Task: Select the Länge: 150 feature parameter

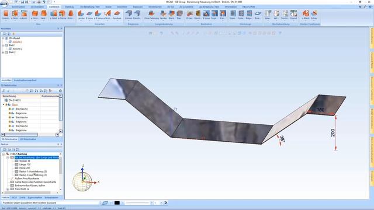Action: 25,164
